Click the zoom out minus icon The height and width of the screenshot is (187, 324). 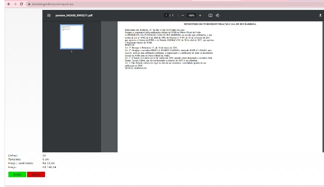click(183, 15)
